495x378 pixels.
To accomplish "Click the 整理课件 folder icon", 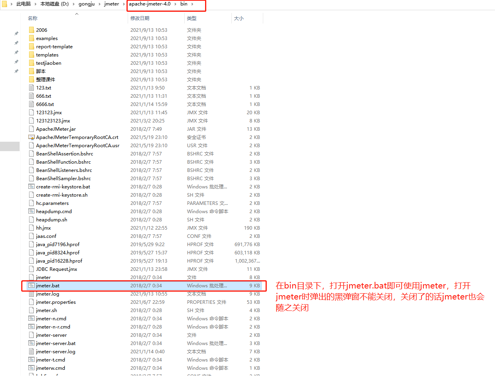I will tap(31, 79).
